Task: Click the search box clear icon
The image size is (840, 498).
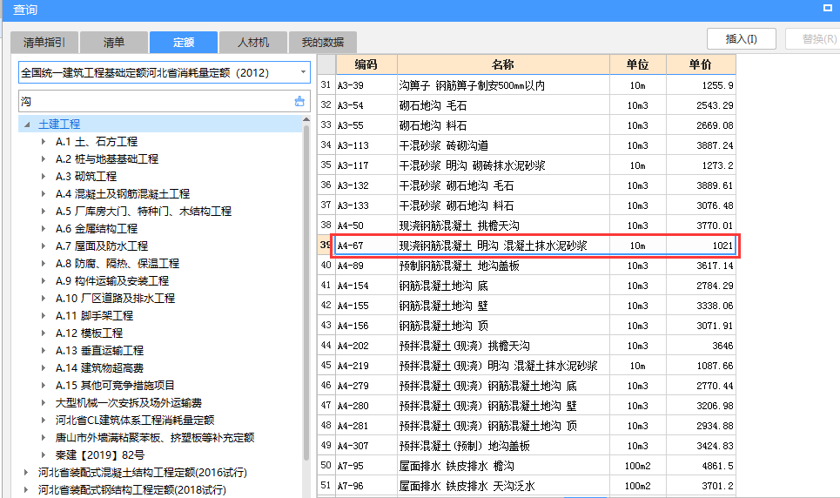Action: pyautogui.click(x=299, y=101)
